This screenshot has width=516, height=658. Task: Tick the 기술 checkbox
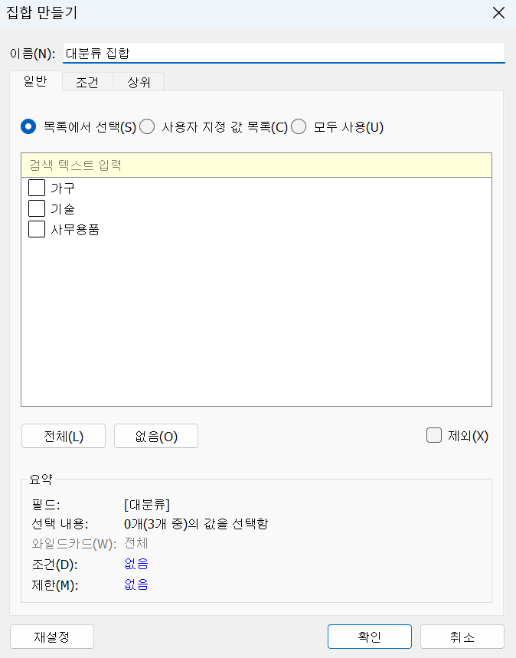37,208
